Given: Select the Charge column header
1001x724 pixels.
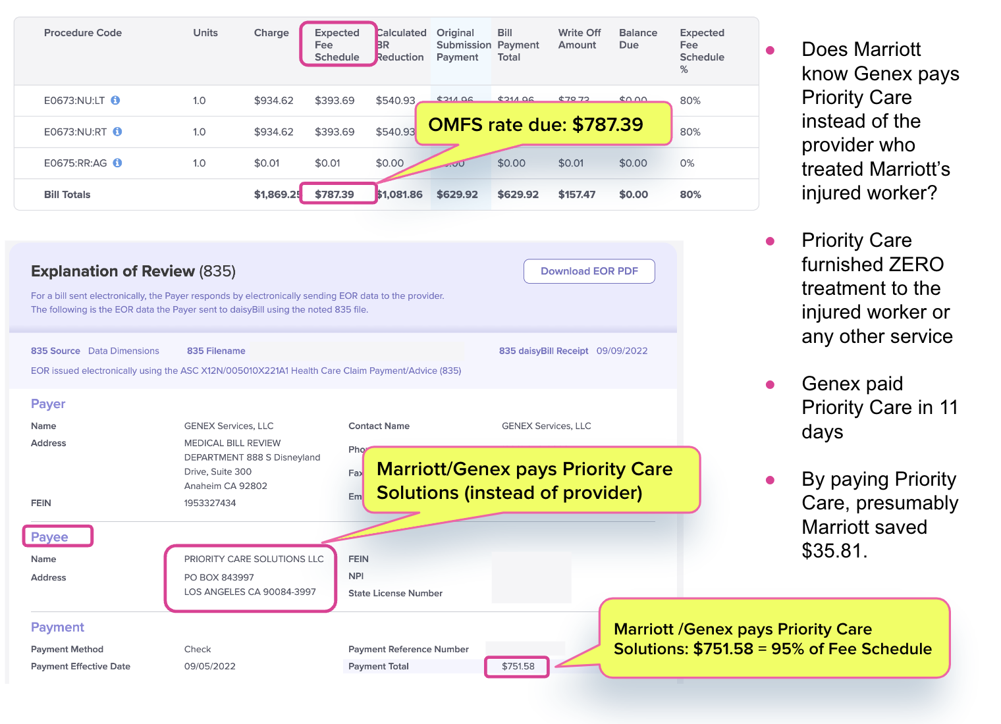Looking at the screenshot, I should pos(271,33).
